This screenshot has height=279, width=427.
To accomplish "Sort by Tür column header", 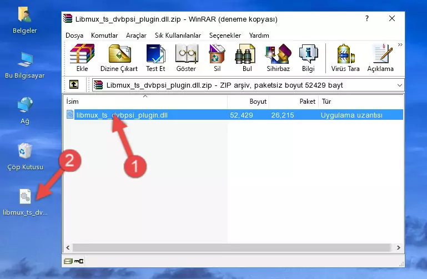I will click(361, 102).
